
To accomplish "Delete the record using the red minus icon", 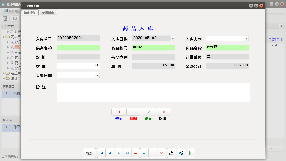I will pyautogui.click(x=136, y=153).
